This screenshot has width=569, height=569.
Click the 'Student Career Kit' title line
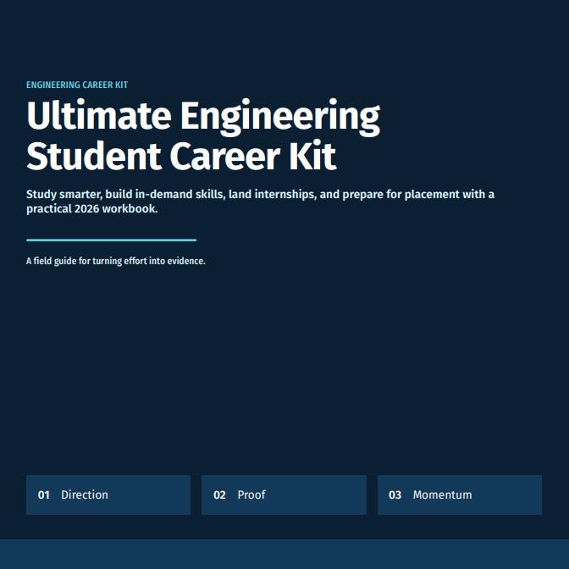click(x=181, y=157)
